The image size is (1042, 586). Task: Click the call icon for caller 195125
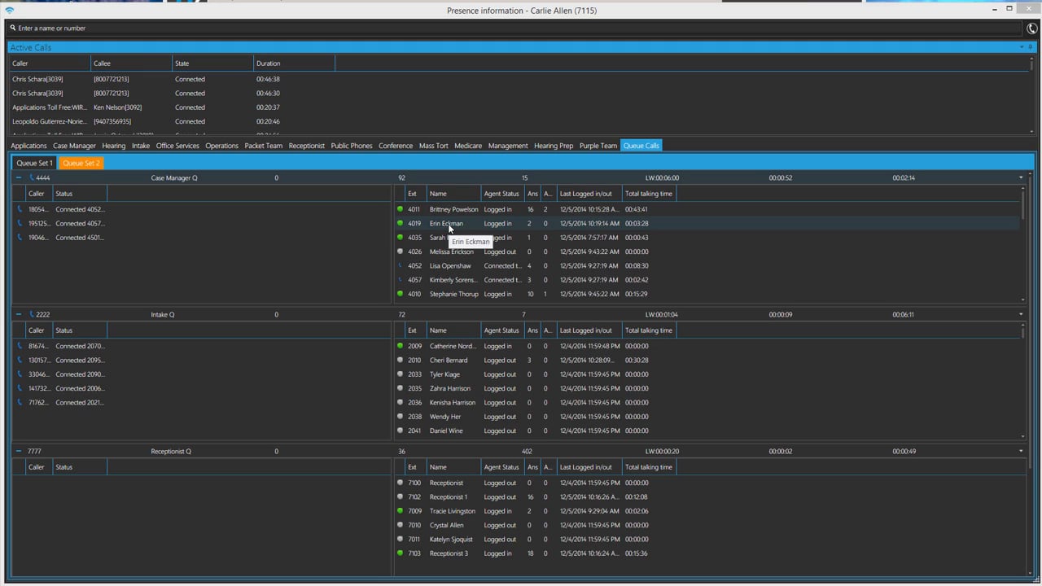(x=20, y=223)
